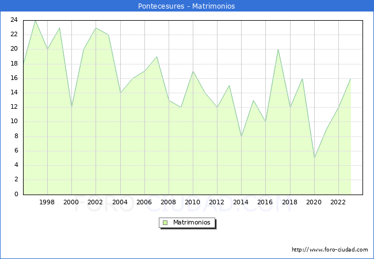Click the 2020 lowest data point at 5
Viewport: 374px width, 259px height.
coord(315,158)
